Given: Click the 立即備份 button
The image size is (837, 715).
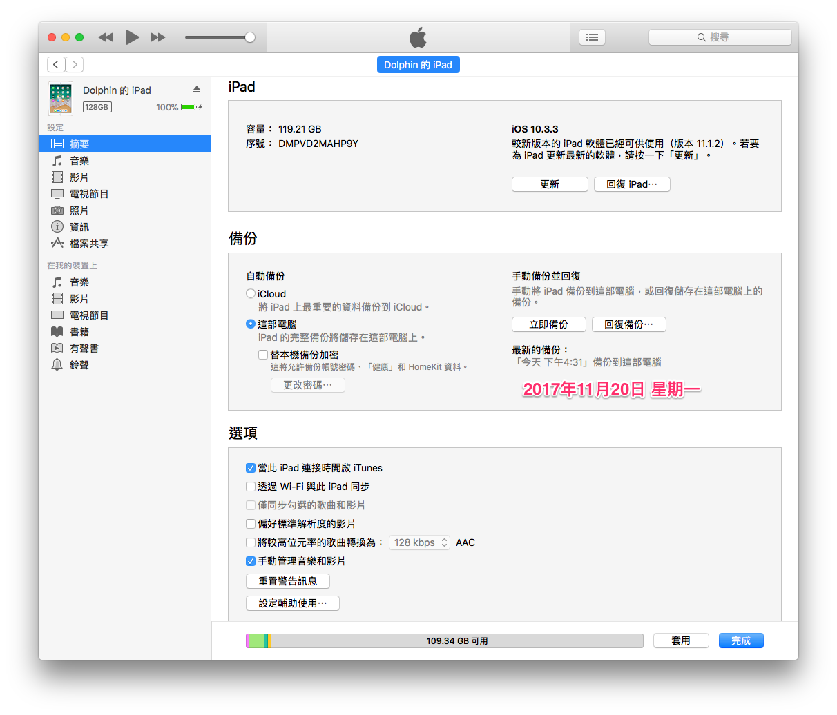Looking at the screenshot, I should tap(548, 324).
